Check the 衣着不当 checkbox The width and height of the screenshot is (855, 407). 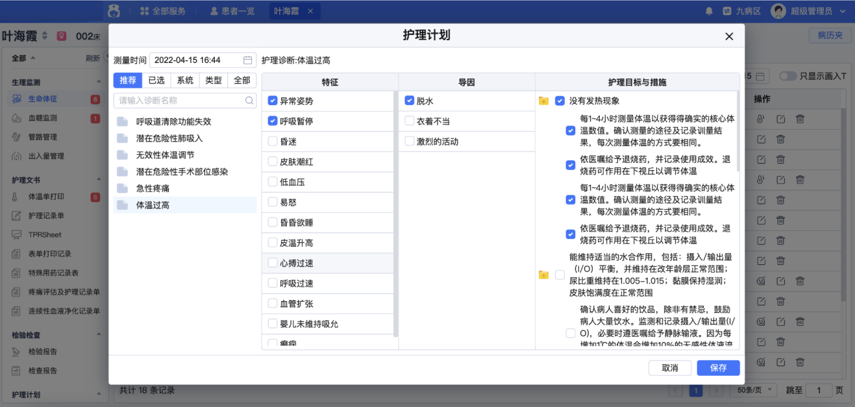408,121
